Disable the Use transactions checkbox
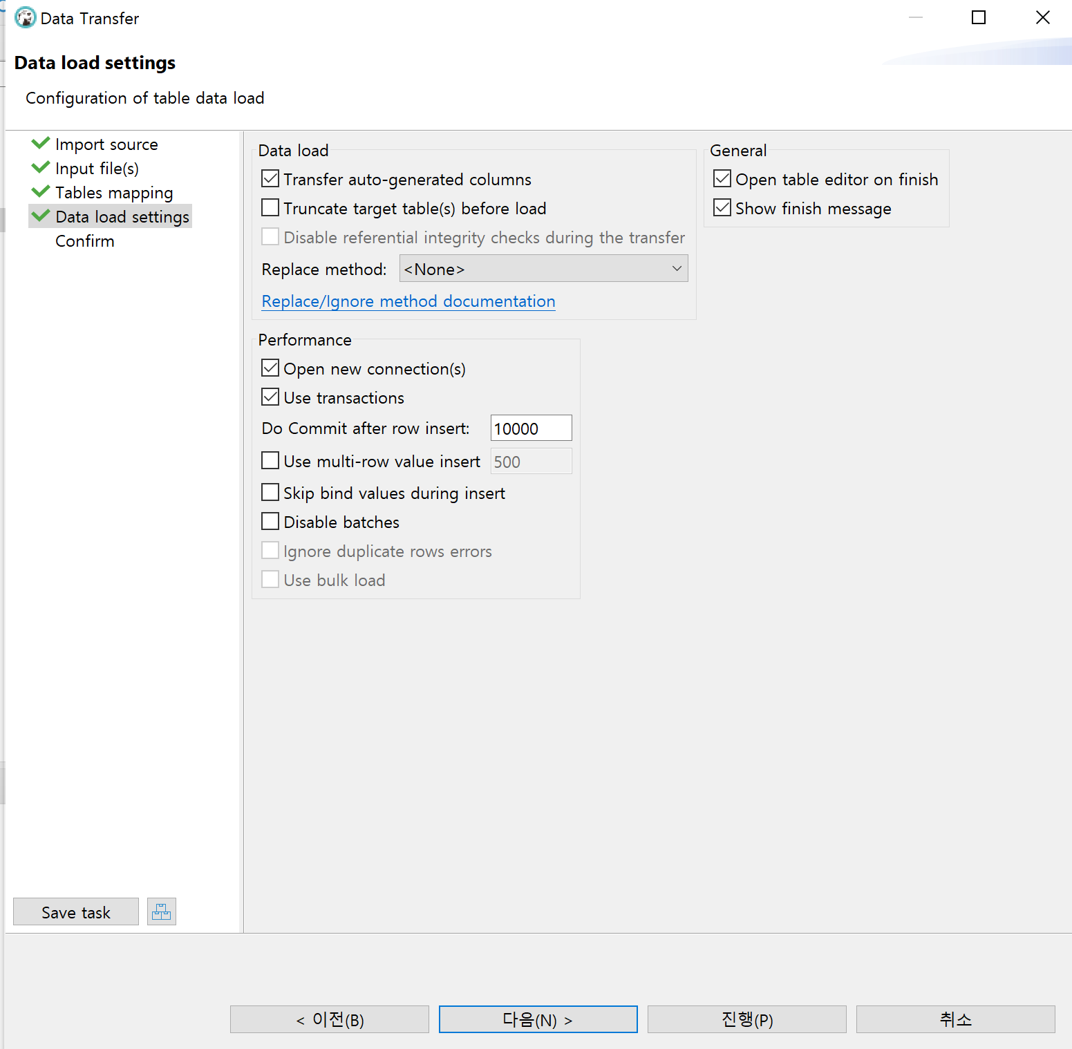The width and height of the screenshot is (1072, 1049). tap(270, 397)
